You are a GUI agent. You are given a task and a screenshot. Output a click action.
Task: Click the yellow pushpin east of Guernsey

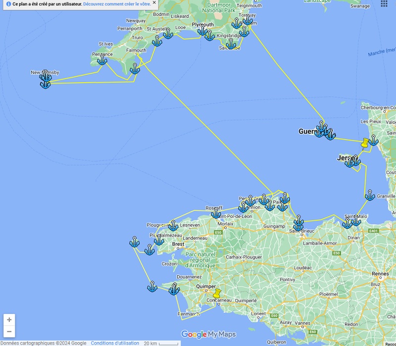point(365,144)
